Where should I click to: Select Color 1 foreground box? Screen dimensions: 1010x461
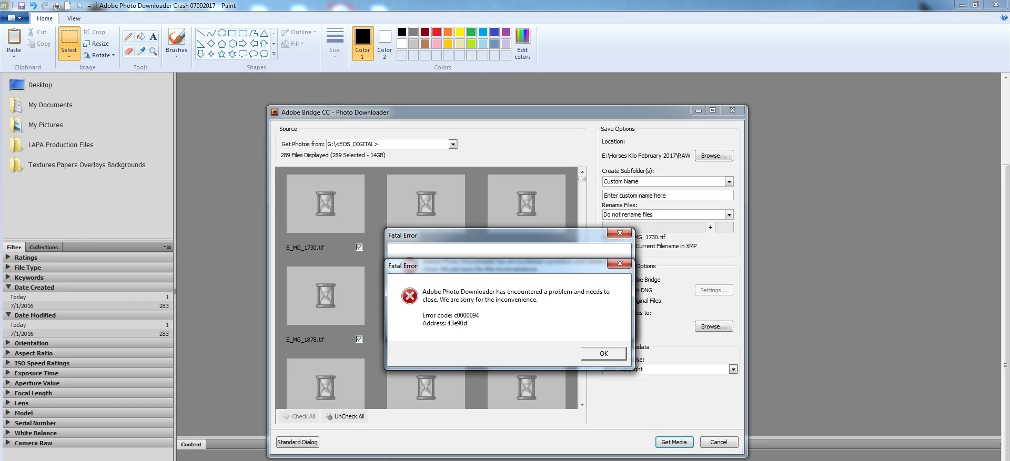362,44
